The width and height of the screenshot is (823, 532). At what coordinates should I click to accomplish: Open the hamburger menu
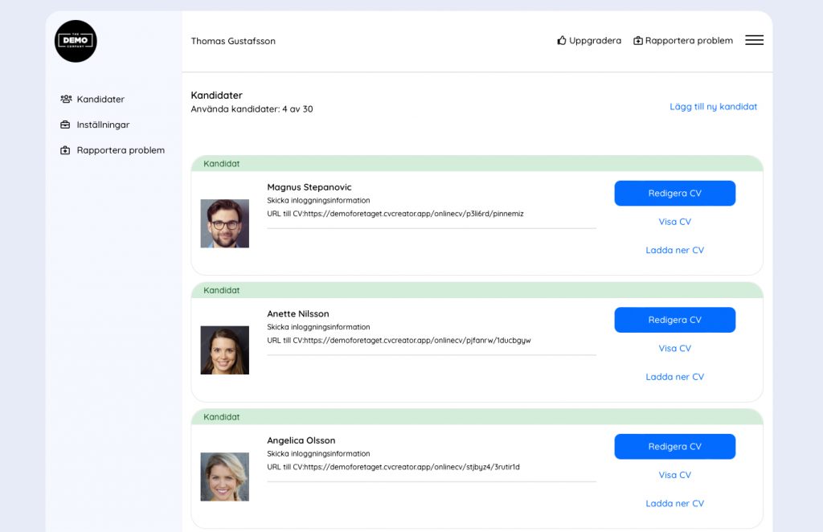click(x=754, y=40)
